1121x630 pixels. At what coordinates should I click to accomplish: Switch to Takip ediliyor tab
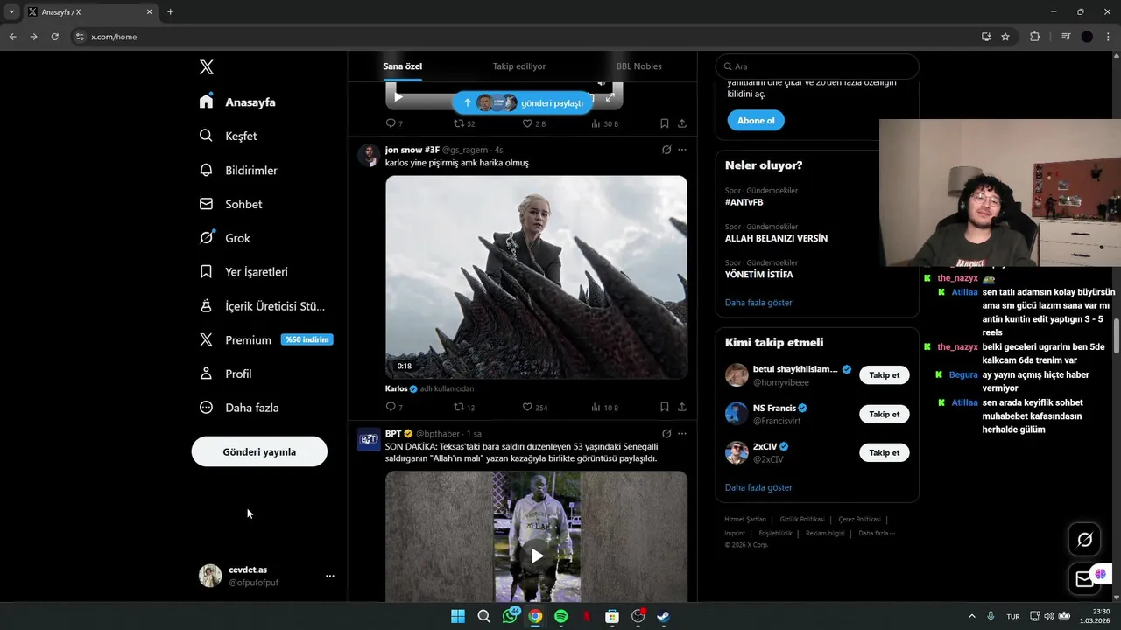pos(519,66)
